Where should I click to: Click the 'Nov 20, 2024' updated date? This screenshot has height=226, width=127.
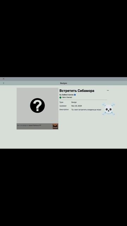click(77, 106)
